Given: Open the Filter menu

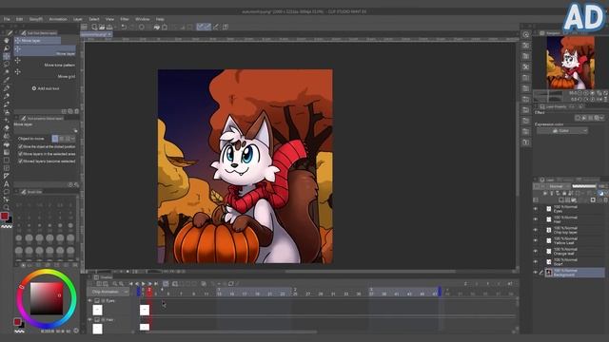Looking at the screenshot, I should 125,19.
